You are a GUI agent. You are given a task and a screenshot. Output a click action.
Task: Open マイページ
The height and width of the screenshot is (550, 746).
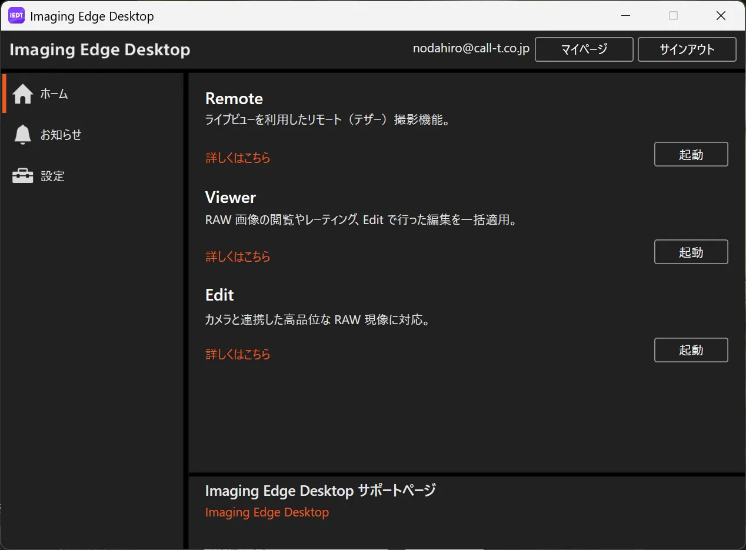coord(584,49)
